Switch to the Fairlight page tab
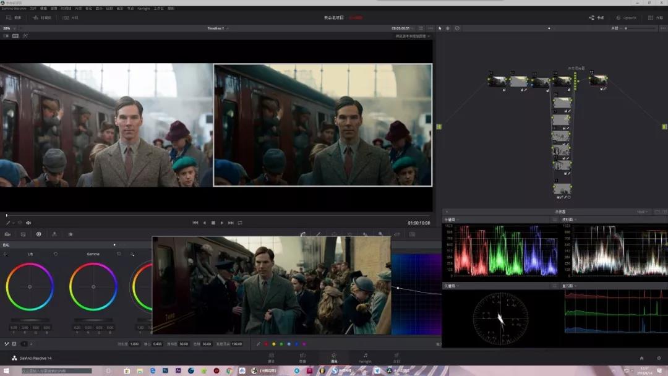The height and width of the screenshot is (376, 668). [x=365, y=357]
